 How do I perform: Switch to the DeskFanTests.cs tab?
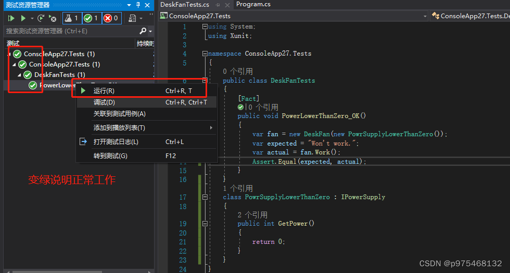pos(185,5)
